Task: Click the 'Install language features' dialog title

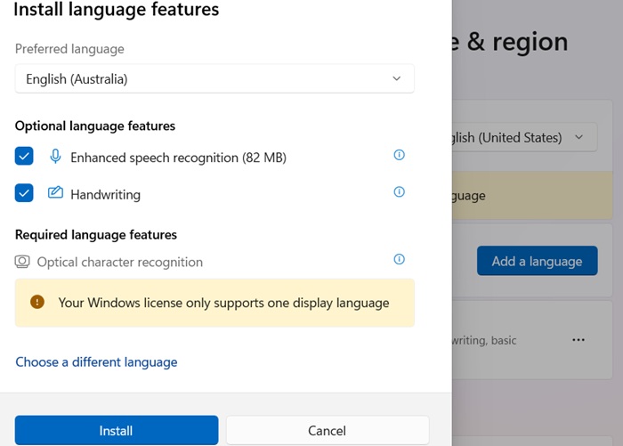Action: (x=117, y=10)
